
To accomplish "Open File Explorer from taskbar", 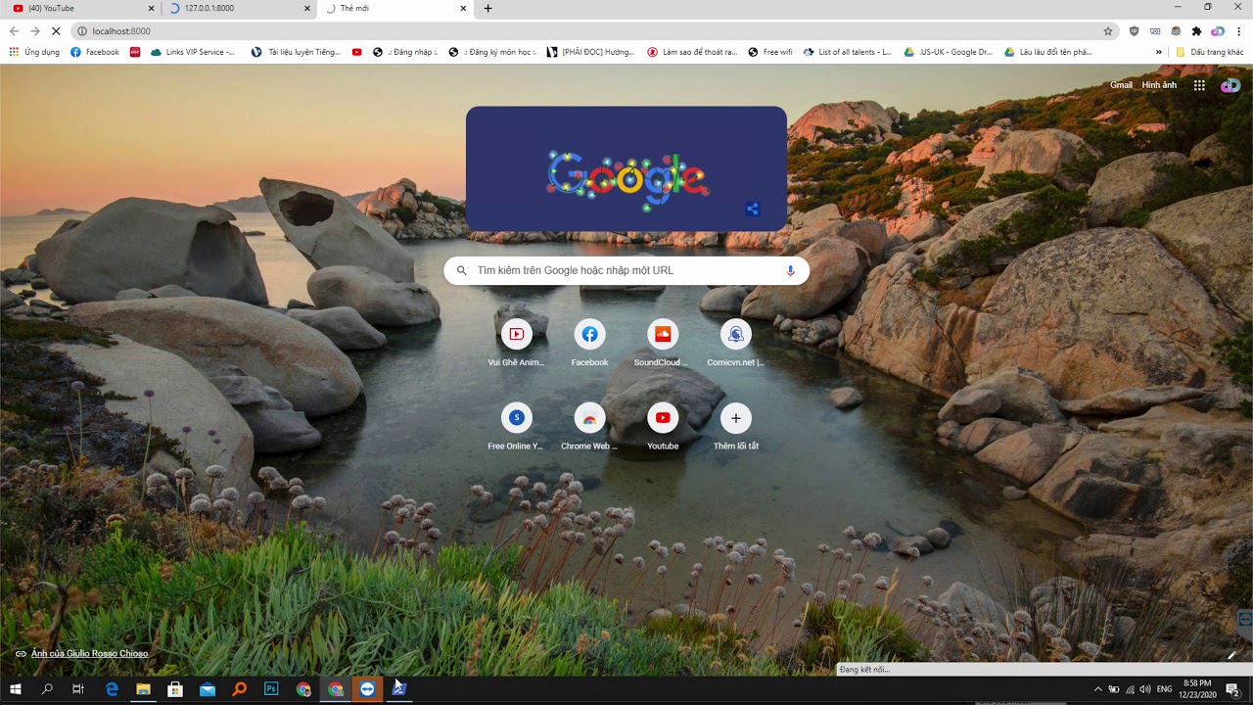I will 143,689.
